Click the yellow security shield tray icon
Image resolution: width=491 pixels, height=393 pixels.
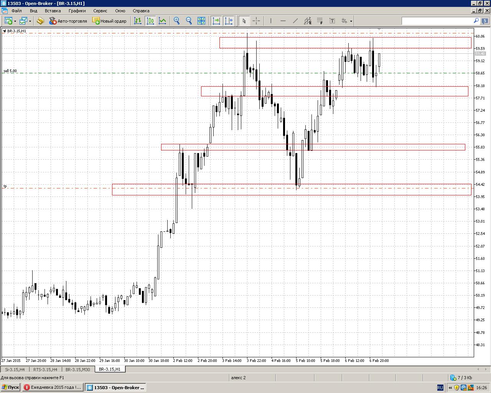pos(456,388)
